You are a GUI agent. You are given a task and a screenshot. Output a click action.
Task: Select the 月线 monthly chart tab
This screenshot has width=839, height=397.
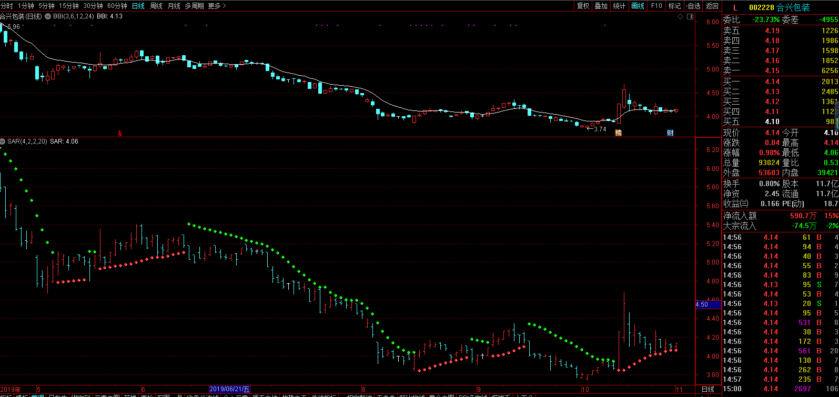[174, 6]
